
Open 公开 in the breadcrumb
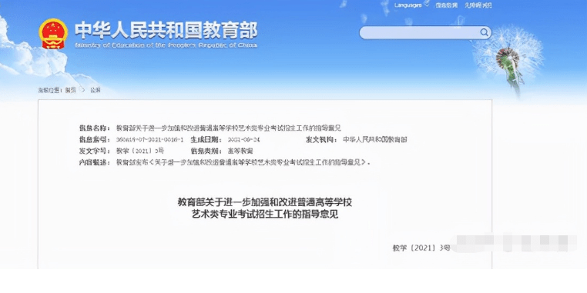click(x=95, y=90)
